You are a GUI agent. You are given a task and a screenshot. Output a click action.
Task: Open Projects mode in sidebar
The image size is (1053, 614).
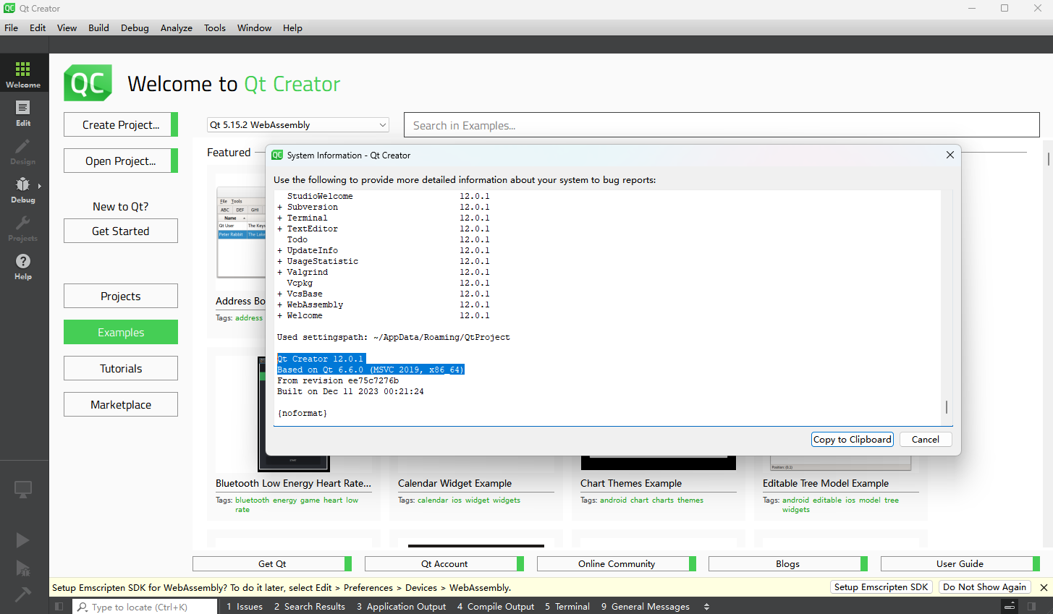(23, 229)
